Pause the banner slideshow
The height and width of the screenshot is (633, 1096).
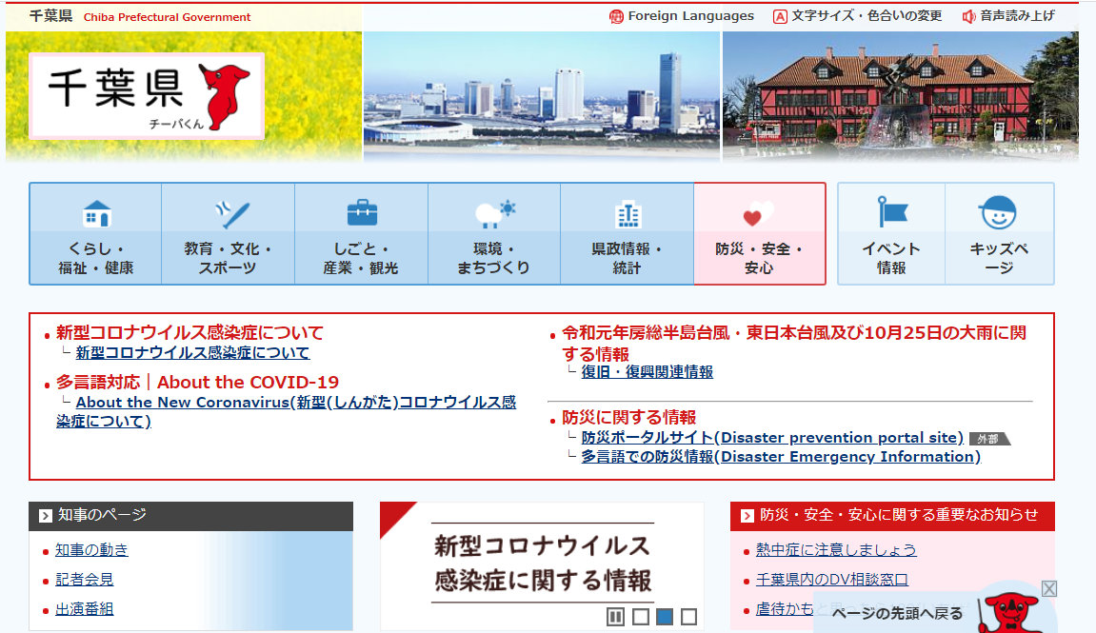pyautogui.click(x=616, y=617)
